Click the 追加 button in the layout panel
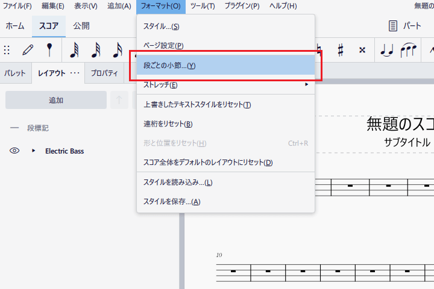This screenshot has height=289, width=434. point(56,100)
